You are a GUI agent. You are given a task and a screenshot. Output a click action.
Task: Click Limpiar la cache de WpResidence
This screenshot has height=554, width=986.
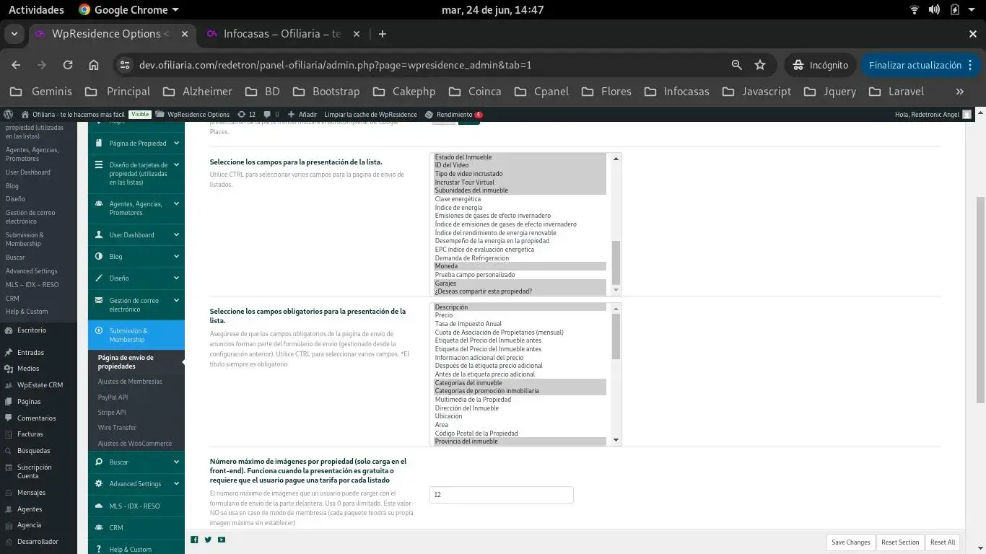[370, 114]
